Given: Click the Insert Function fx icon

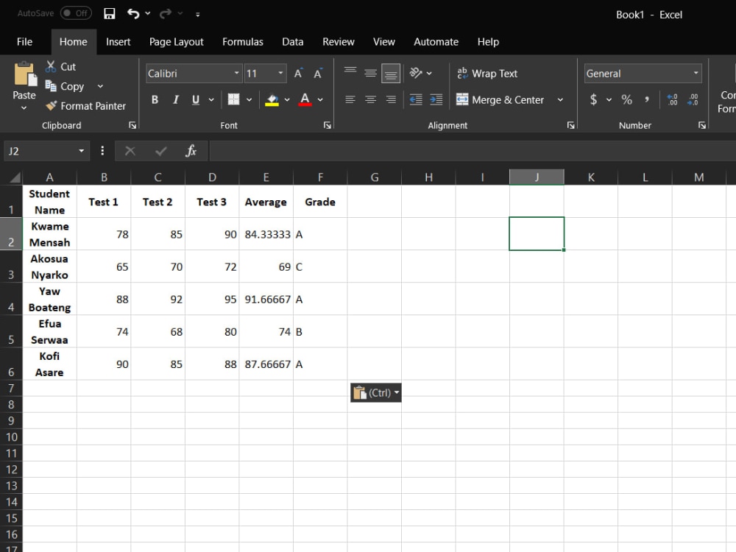Looking at the screenshot, I should click(x=191, y=151).
